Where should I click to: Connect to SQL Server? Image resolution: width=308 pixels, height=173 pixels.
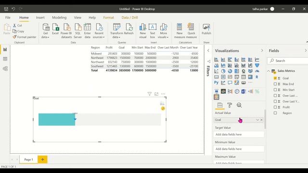[x=78, y=31]
